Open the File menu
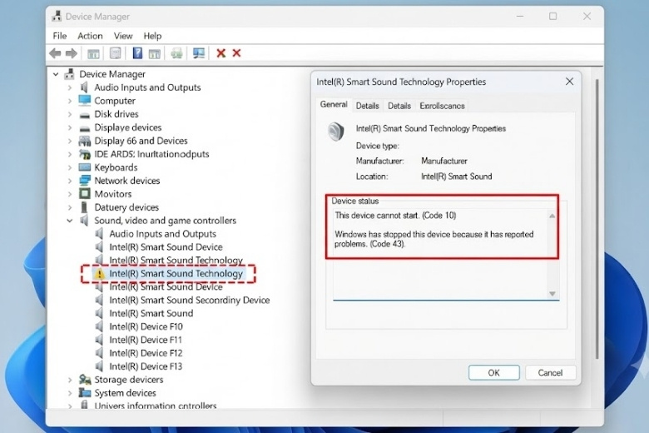 [x=60, y=36]
